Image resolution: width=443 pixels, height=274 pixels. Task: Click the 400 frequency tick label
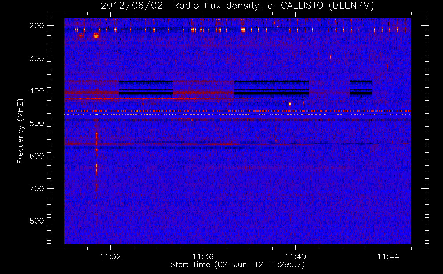coord(37,91)
